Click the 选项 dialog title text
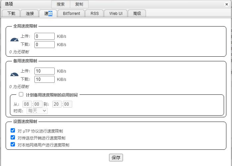232x166 pixels. click(9, 4)
